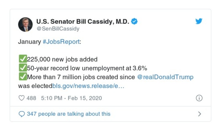The width and height of the screenshot is (221, 135).
Task: Like the tweet with the heart icon
Action: [21, 98]
